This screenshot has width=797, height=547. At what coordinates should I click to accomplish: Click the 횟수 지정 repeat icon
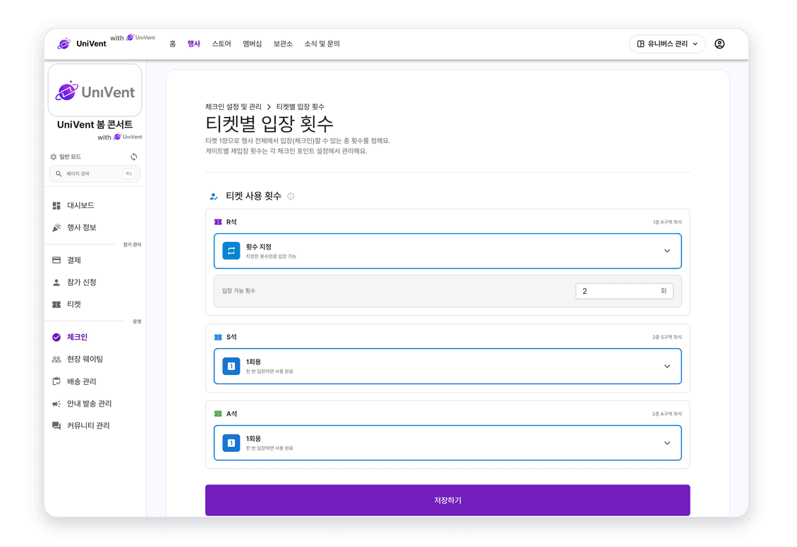coord(231,251)
